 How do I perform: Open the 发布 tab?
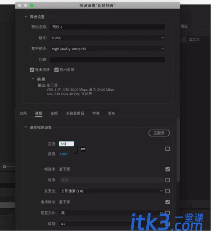coord(111,113)
